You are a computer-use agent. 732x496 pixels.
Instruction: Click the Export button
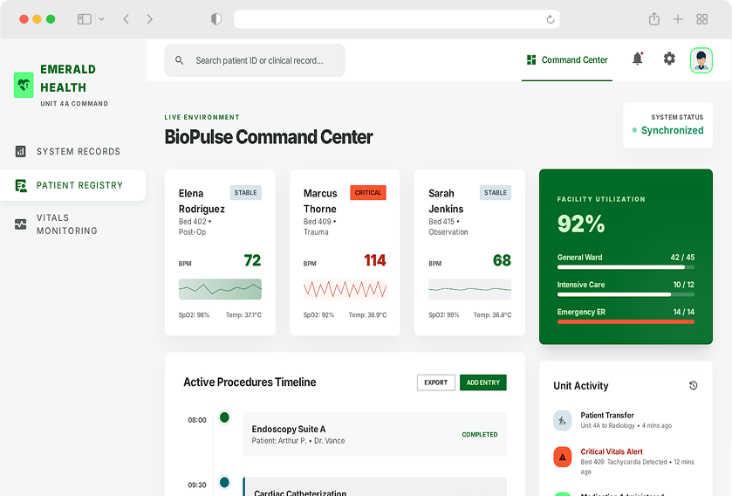436,382
